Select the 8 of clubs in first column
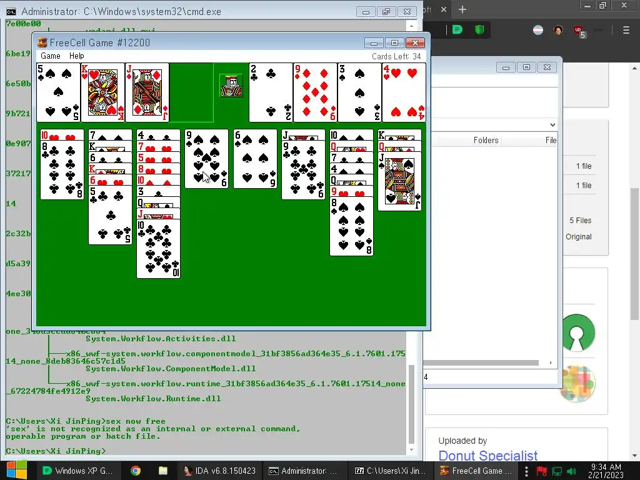 62,170
